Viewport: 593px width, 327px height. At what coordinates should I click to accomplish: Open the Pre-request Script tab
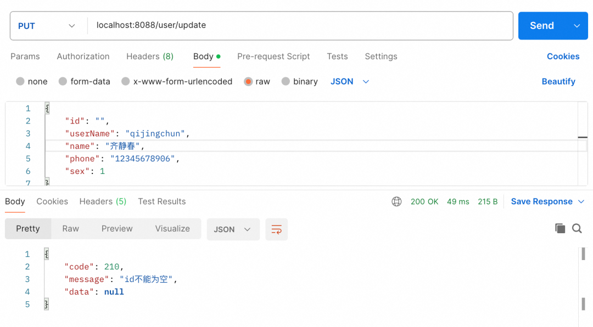(273, 57)
